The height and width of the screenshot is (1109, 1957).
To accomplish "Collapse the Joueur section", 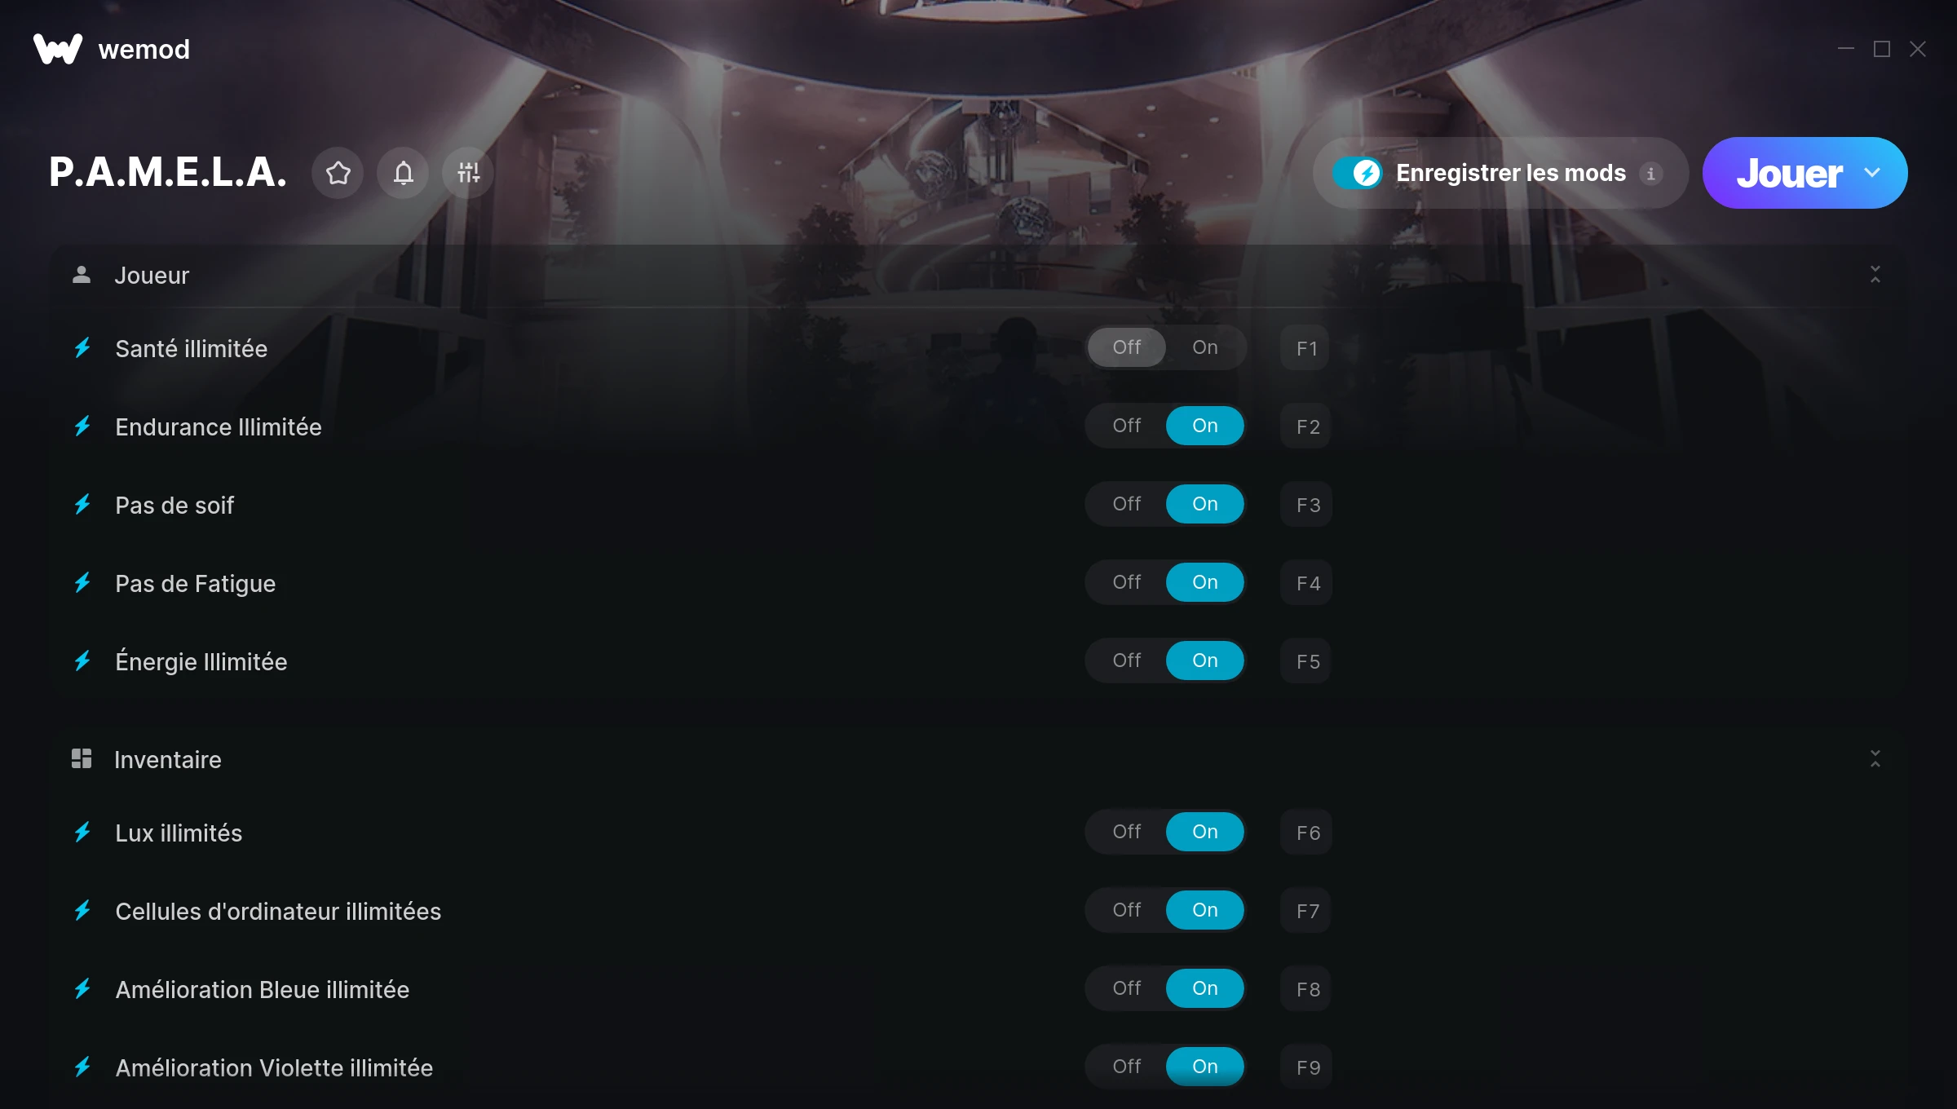I will coord(1875,275).
